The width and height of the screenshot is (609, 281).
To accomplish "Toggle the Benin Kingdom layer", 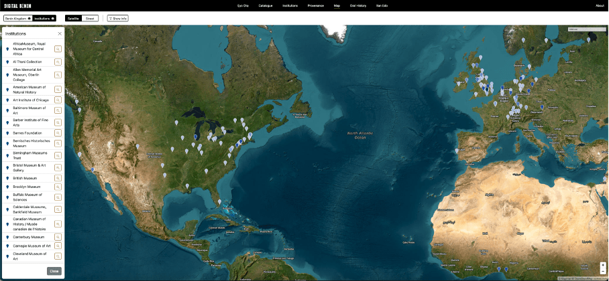I will (17, 18).
